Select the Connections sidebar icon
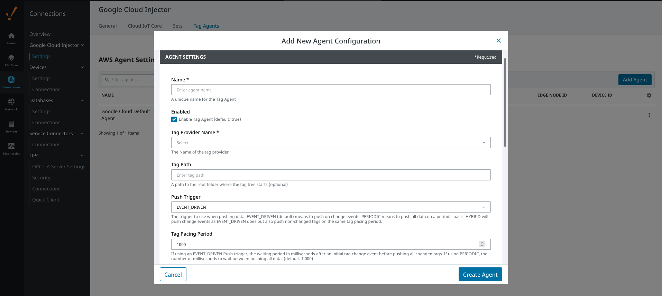 coord(11,82)
